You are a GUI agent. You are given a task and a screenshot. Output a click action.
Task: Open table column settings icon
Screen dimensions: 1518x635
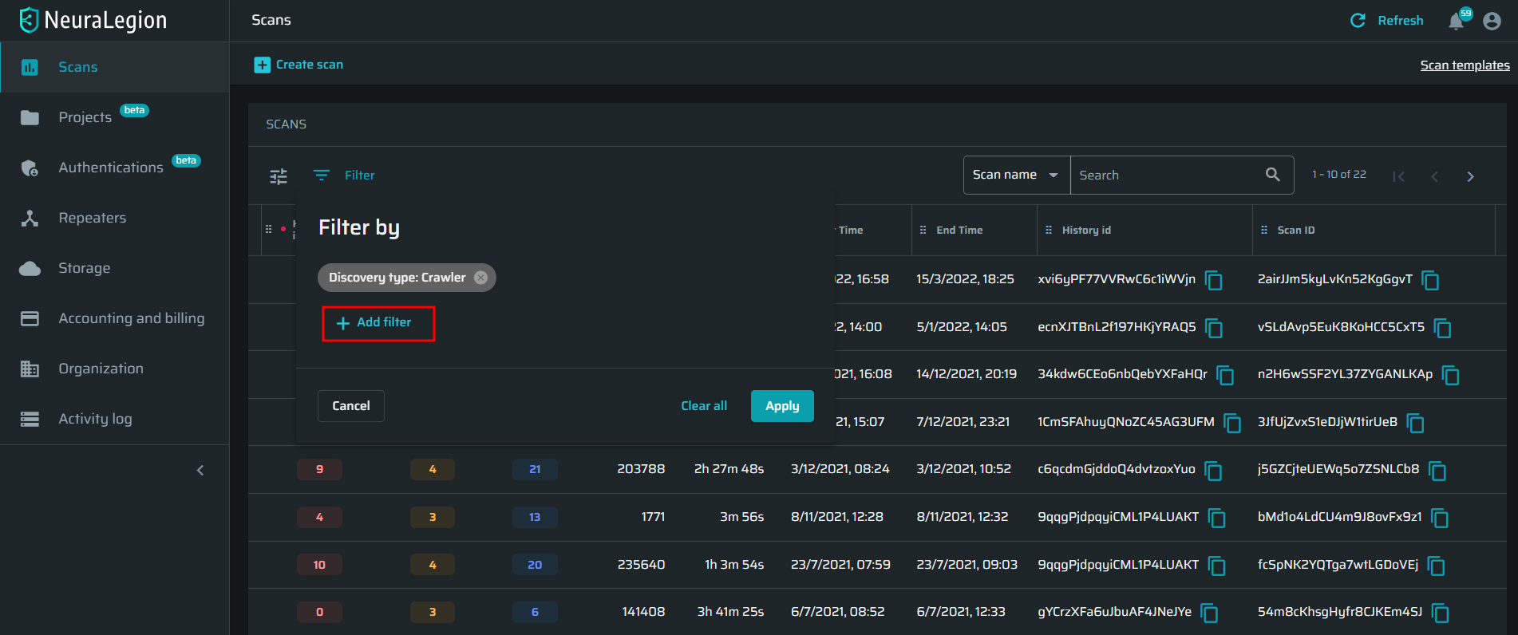(x=279, y=176)
